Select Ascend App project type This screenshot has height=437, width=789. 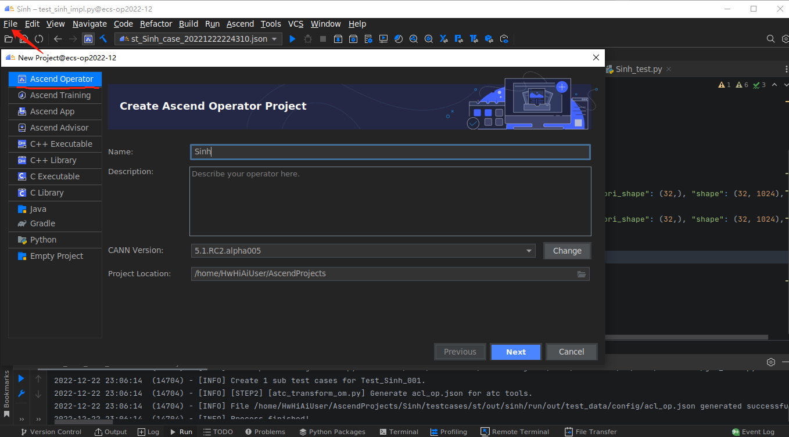[55, 111]
